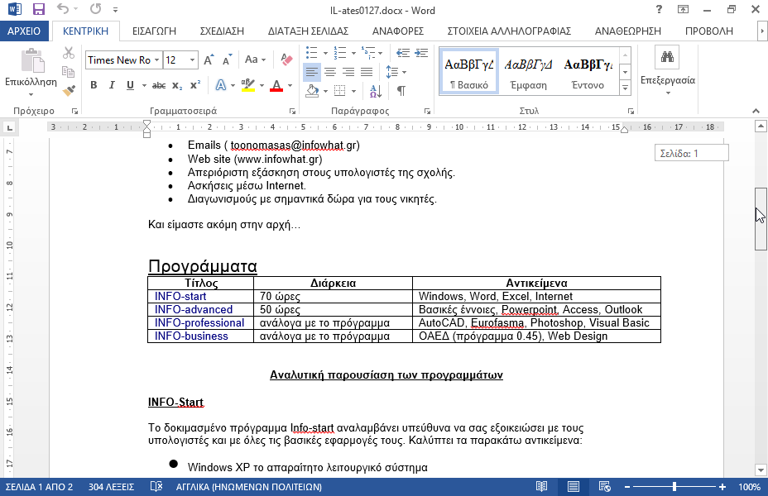
Task: Apply the Έμφαση style
Action: tap(528, 71)
